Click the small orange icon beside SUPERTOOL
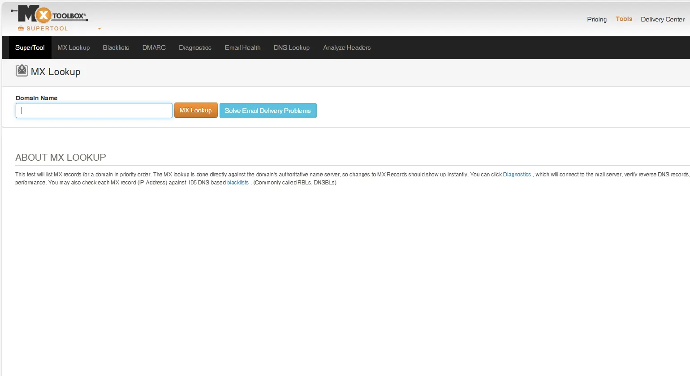Image resolution: width=690 pixels, height=376 pixels. (21, 29)
